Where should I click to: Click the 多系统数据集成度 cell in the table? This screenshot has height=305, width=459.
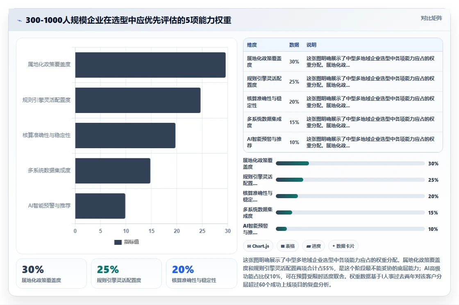pos(264,122)
